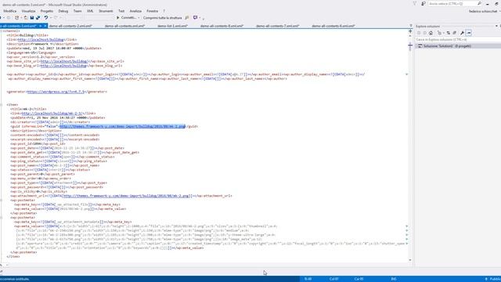Screen dimensions: 501x282
Task: Click Forward icon in Esplora soluzioni
Action: (424, 33)
